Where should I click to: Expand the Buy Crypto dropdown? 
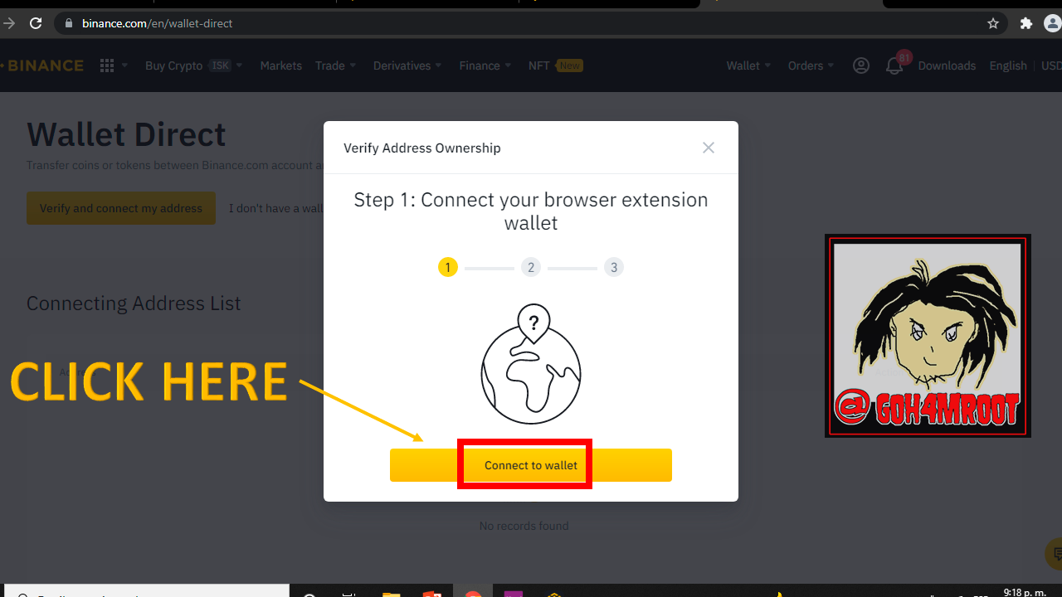[x=193, y=66]
